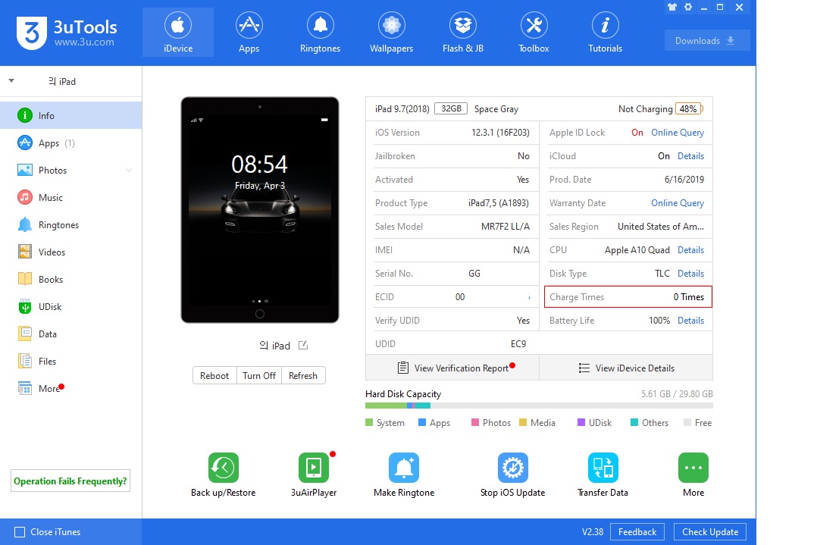Toggle the Close iTunes checkbox
This screenshot has width=817, height=545.
[20, 532]
